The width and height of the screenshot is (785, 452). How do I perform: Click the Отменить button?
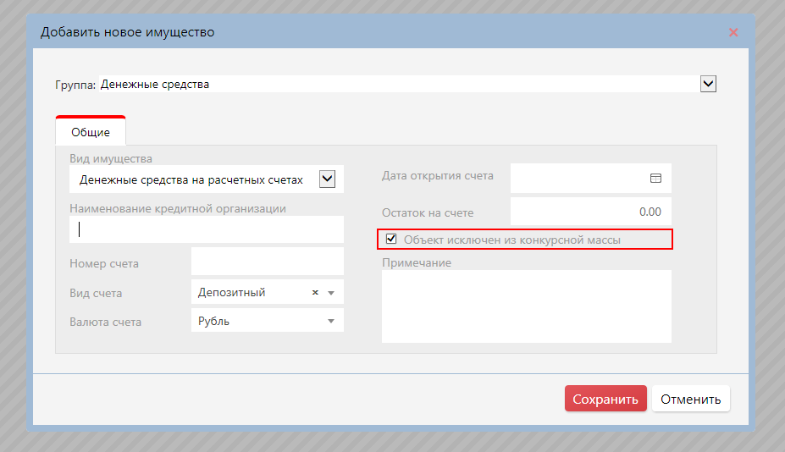point(690,400)
